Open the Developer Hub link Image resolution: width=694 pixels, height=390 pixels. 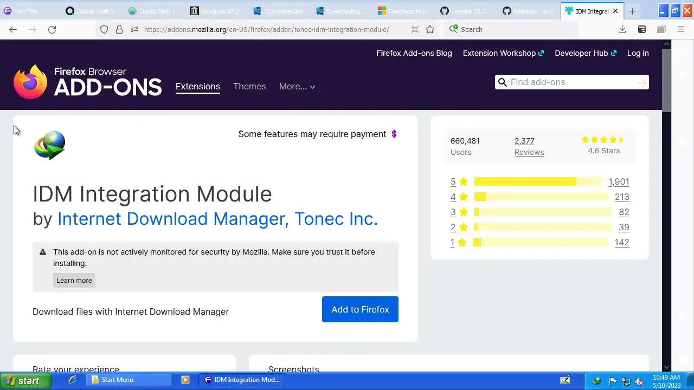coord(586,53)
